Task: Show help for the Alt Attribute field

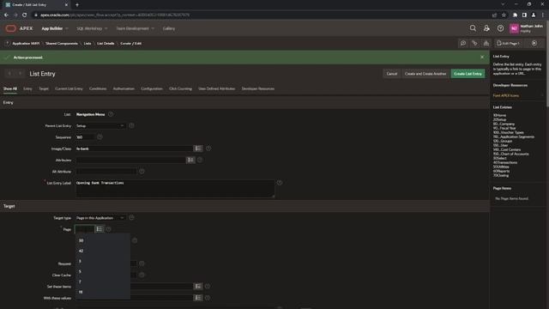Action: (x=142, y=172)
